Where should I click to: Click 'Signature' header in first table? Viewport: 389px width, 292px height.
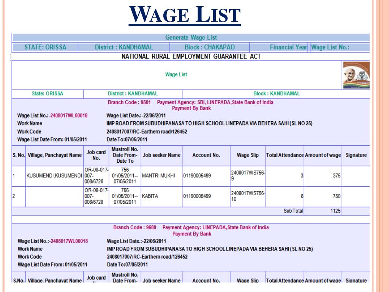(x=356, y=155)
